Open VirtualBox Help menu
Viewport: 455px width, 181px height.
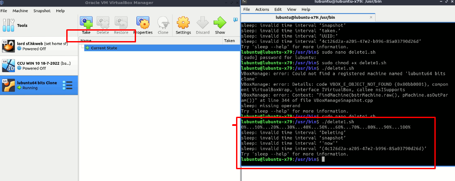[x=61, y=10]
